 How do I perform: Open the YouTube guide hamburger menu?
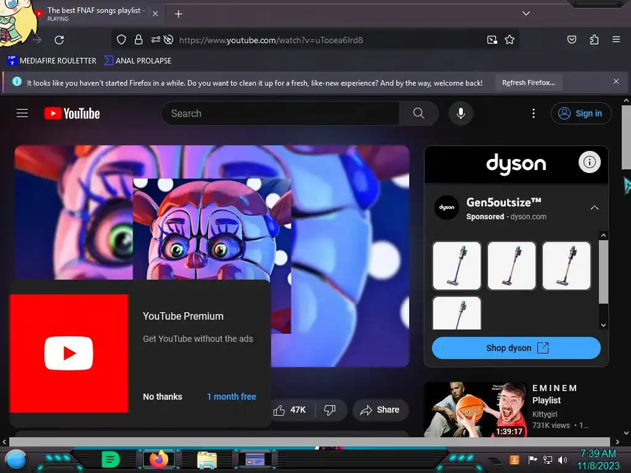22,113
